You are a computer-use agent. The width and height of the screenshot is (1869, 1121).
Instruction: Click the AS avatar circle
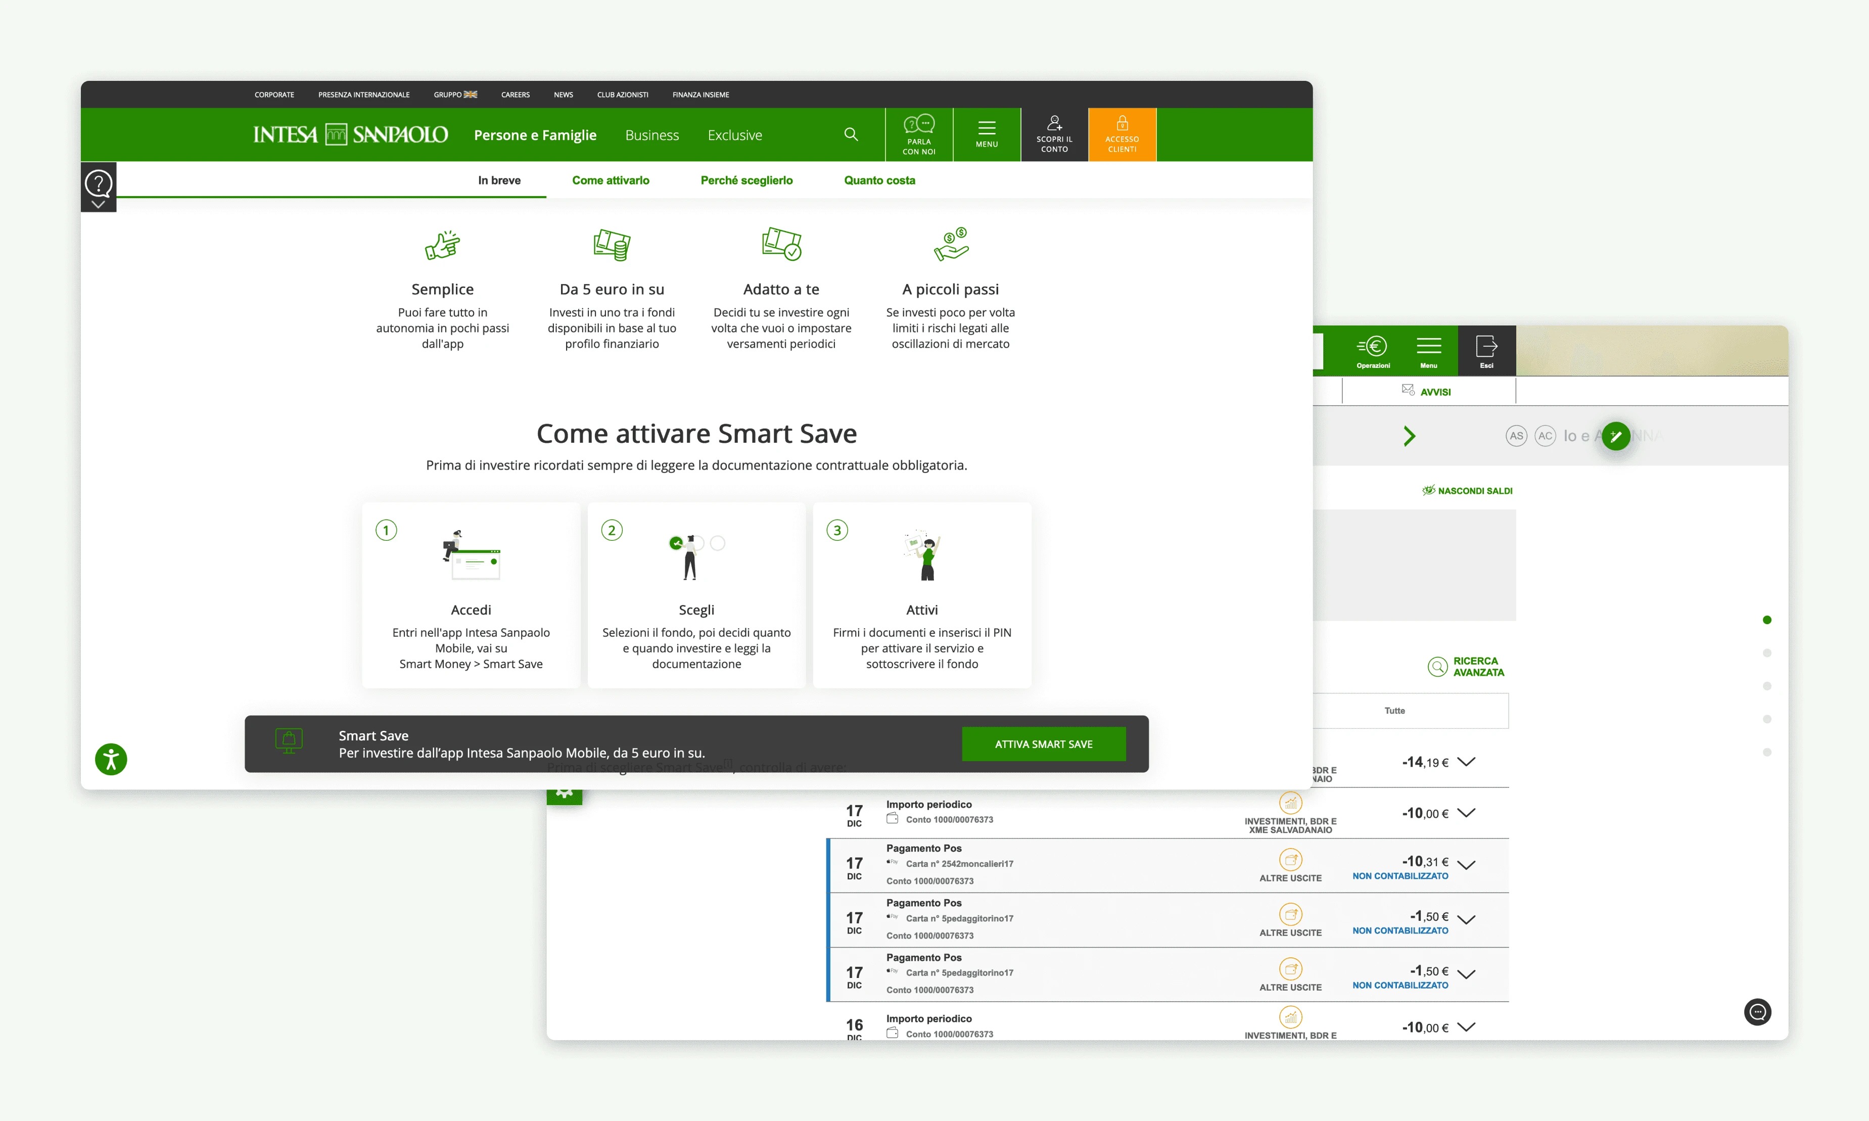click(1516, 436)
